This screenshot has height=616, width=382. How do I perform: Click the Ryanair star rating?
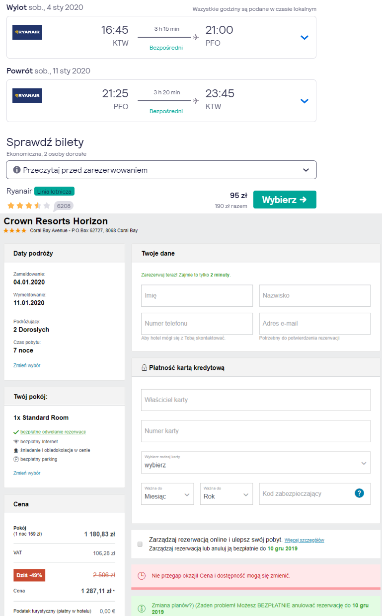point(28,205)
